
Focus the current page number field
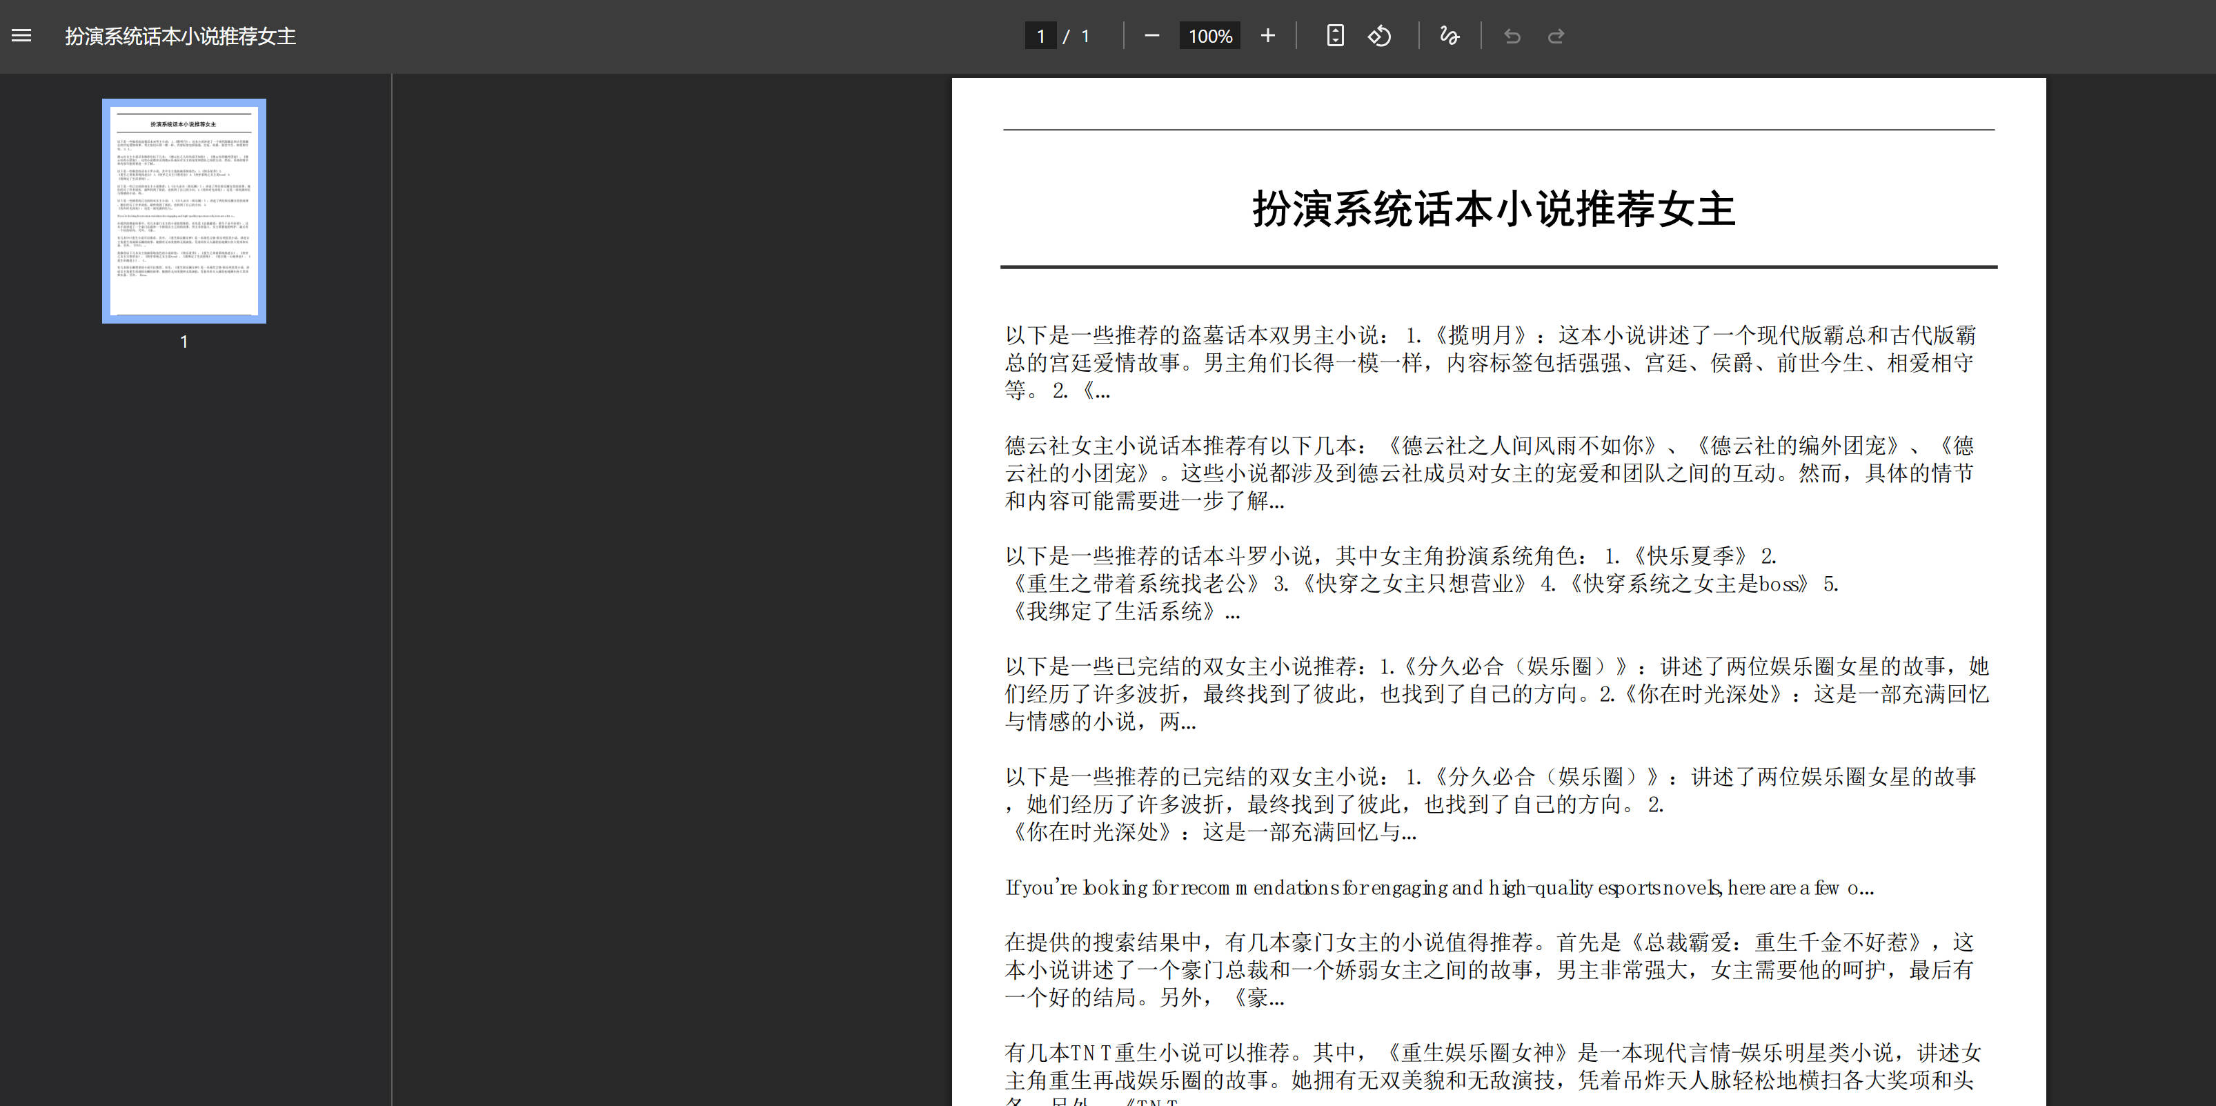pyautogui.click(x=1040, y=35)
